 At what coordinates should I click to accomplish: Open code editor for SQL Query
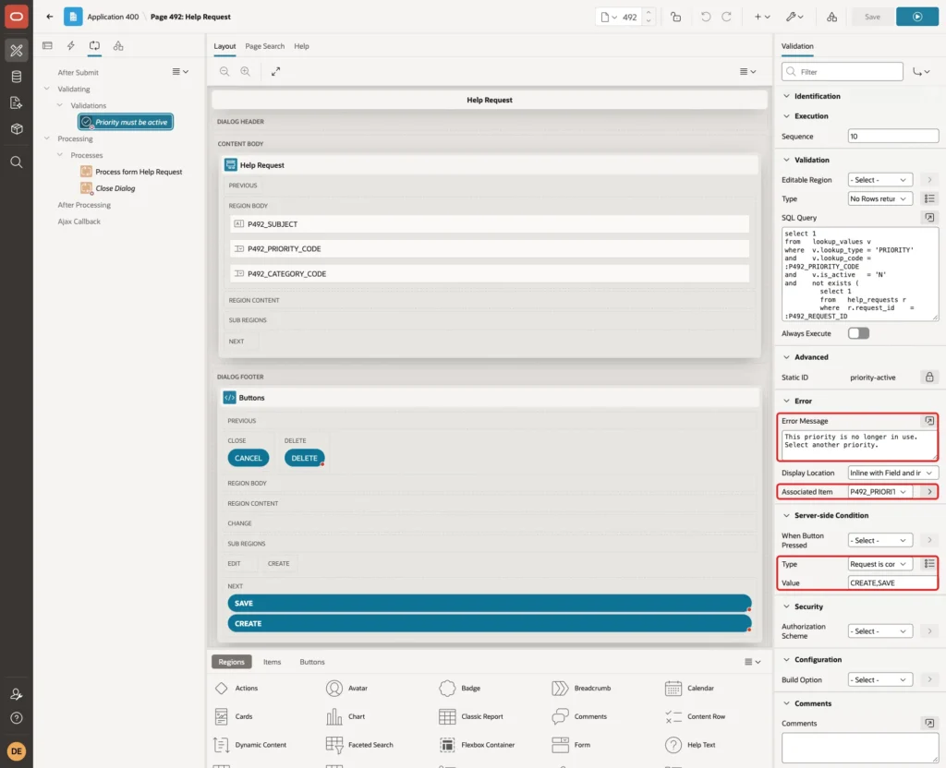929,218
